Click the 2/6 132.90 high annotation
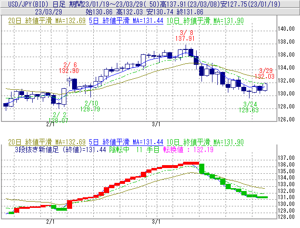Image resolution: width=300 pixels, height=228 pixels. pyautogui.click(x=69, y=68)
